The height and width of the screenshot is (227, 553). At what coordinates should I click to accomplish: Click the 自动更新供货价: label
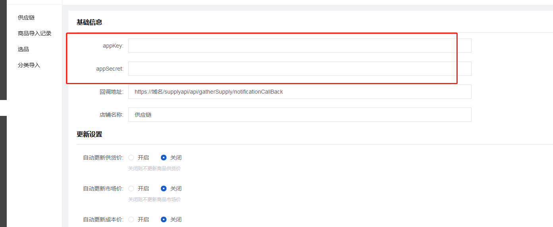click(x=103, y=158)
